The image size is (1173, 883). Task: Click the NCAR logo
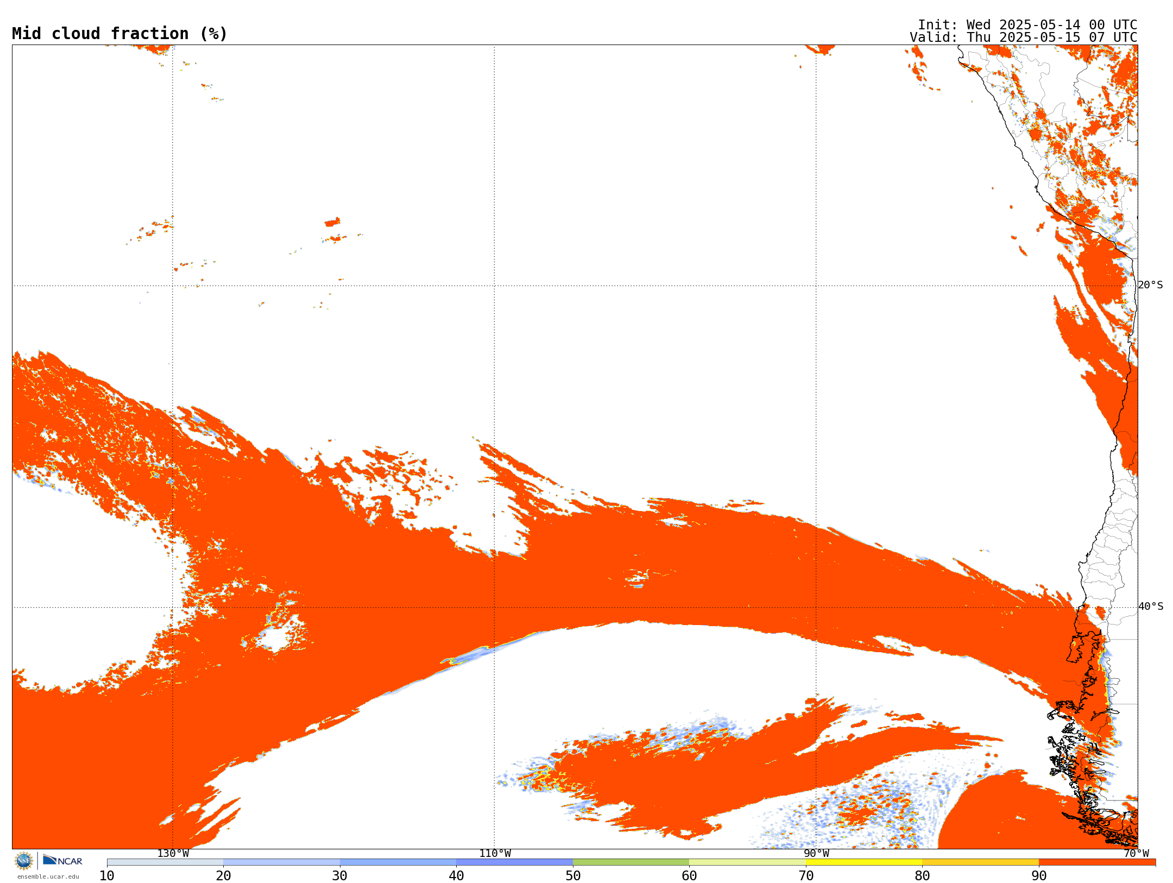(62, 860)
